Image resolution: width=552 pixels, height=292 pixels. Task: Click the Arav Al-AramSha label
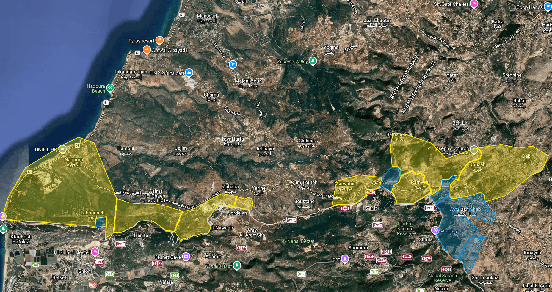point(252,233)
